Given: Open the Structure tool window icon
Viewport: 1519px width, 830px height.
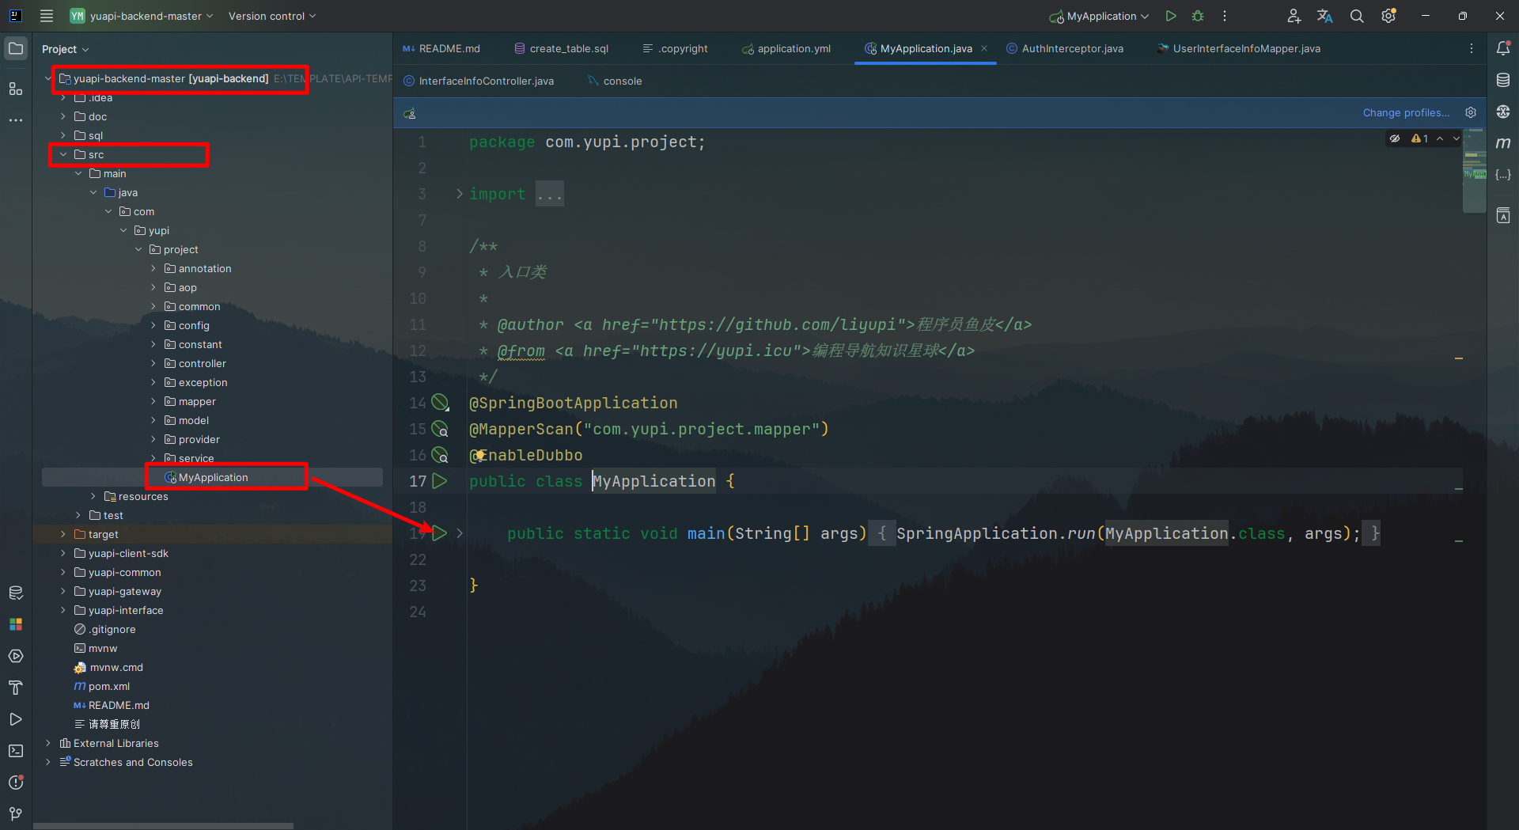Looking at the screenshot, I should [16, 89].
